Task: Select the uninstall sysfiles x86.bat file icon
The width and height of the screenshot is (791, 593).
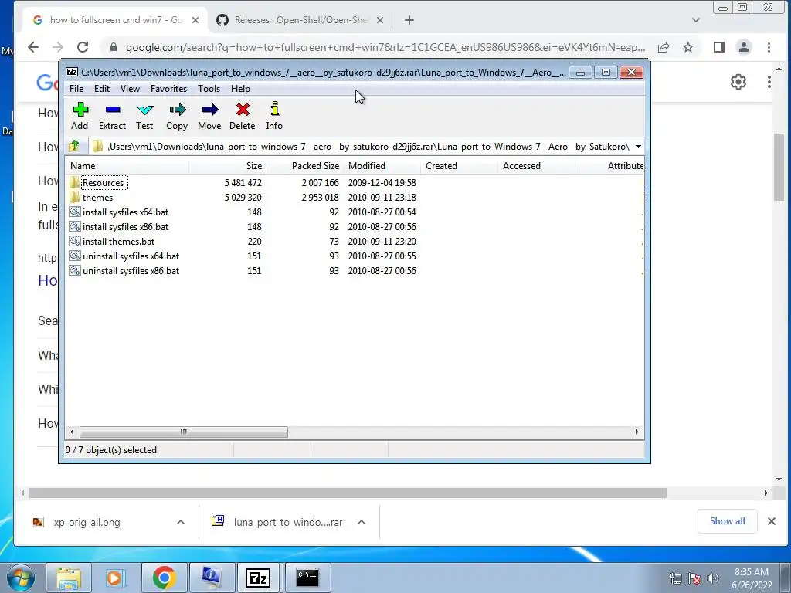Action: coord(75,271)
